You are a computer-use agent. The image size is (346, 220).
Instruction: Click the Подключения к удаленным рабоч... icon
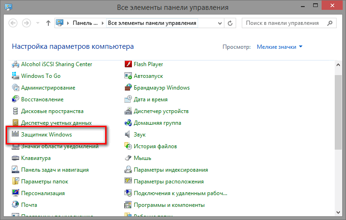(128, 193)
